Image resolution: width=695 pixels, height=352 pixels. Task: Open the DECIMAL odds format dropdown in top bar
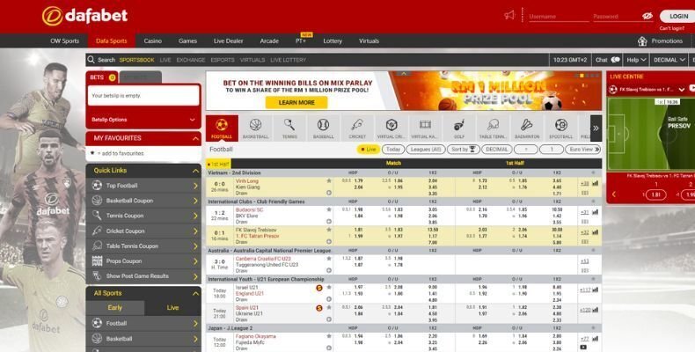669,60
